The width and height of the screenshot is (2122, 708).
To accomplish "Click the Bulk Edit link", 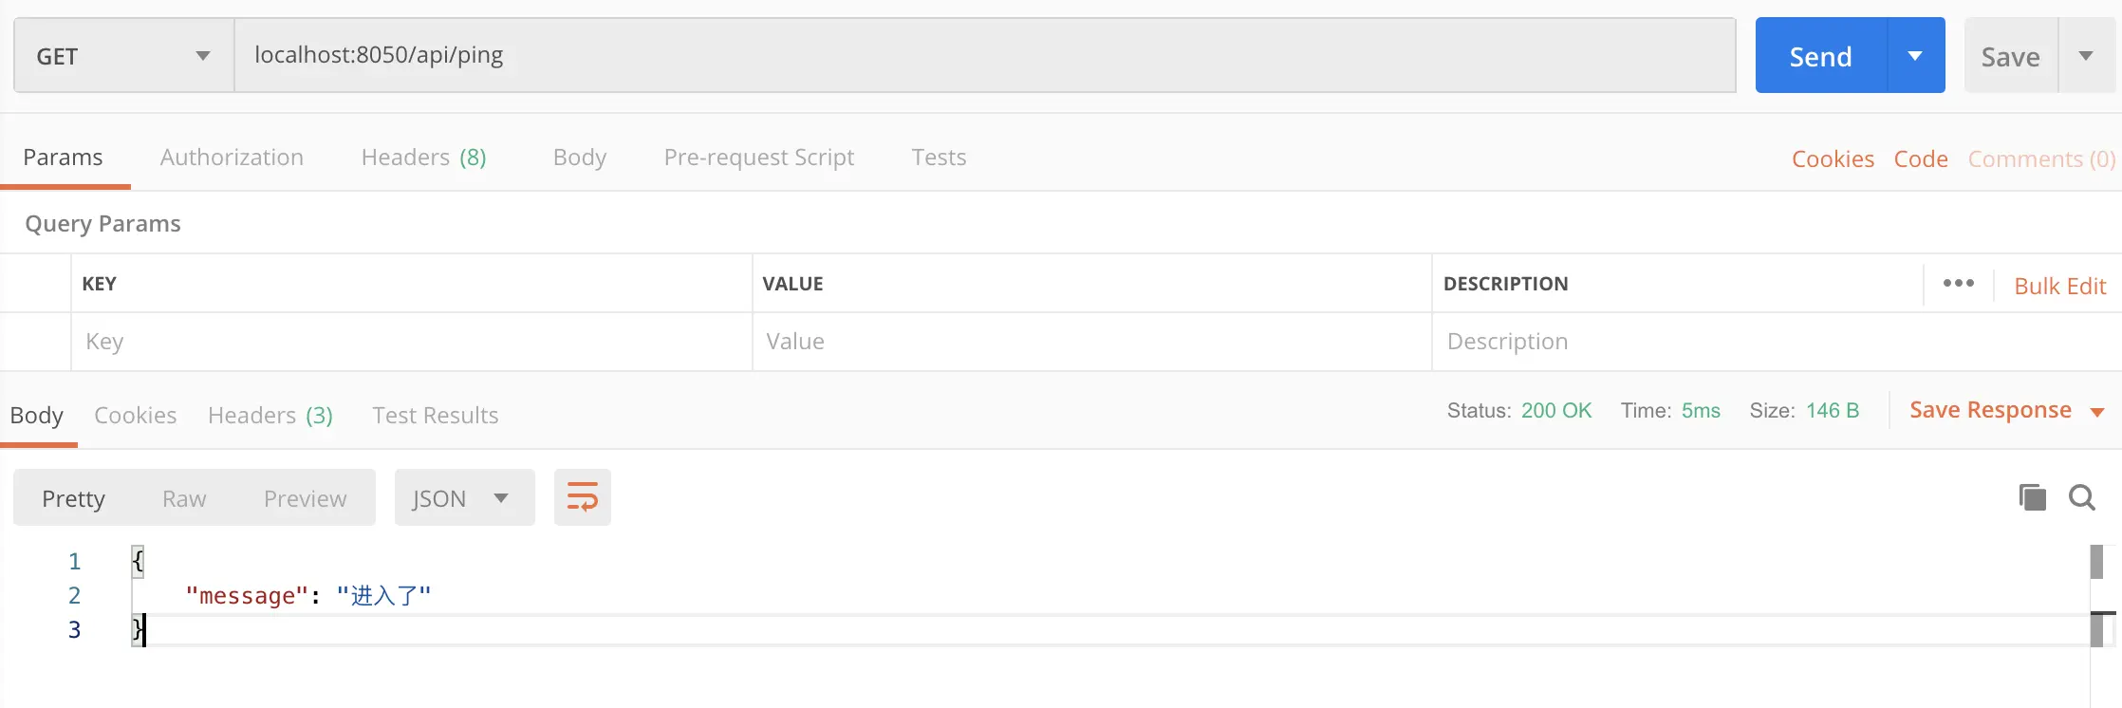I will (x=2059, y=286).
